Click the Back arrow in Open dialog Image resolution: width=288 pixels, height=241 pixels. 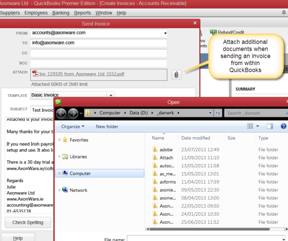coord(61,113)
